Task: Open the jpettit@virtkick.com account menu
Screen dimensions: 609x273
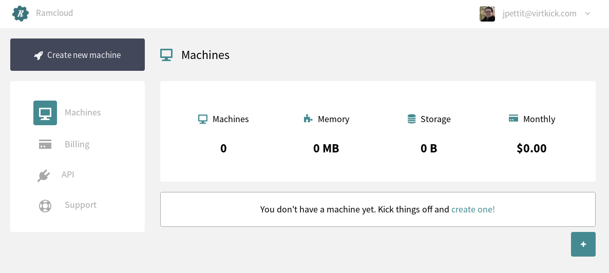Action: 539,13
